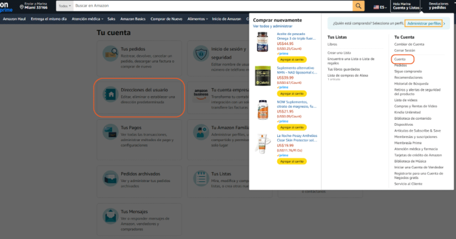Open the Pedidos archivados box icon
The image size is (456, 239).
coord(110,177)
